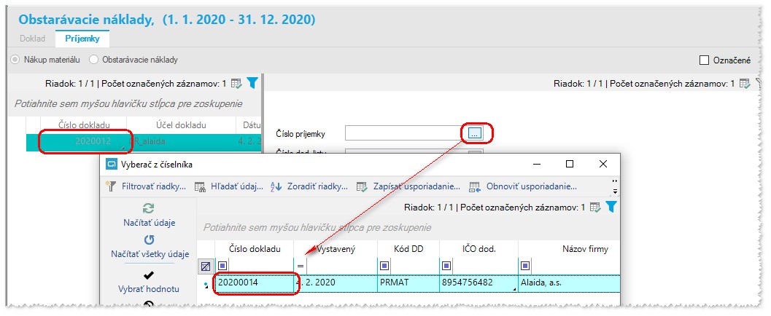Click the blue reload icon above Načítať všetky údaje
771x316 pixels.
pos(149,240)
